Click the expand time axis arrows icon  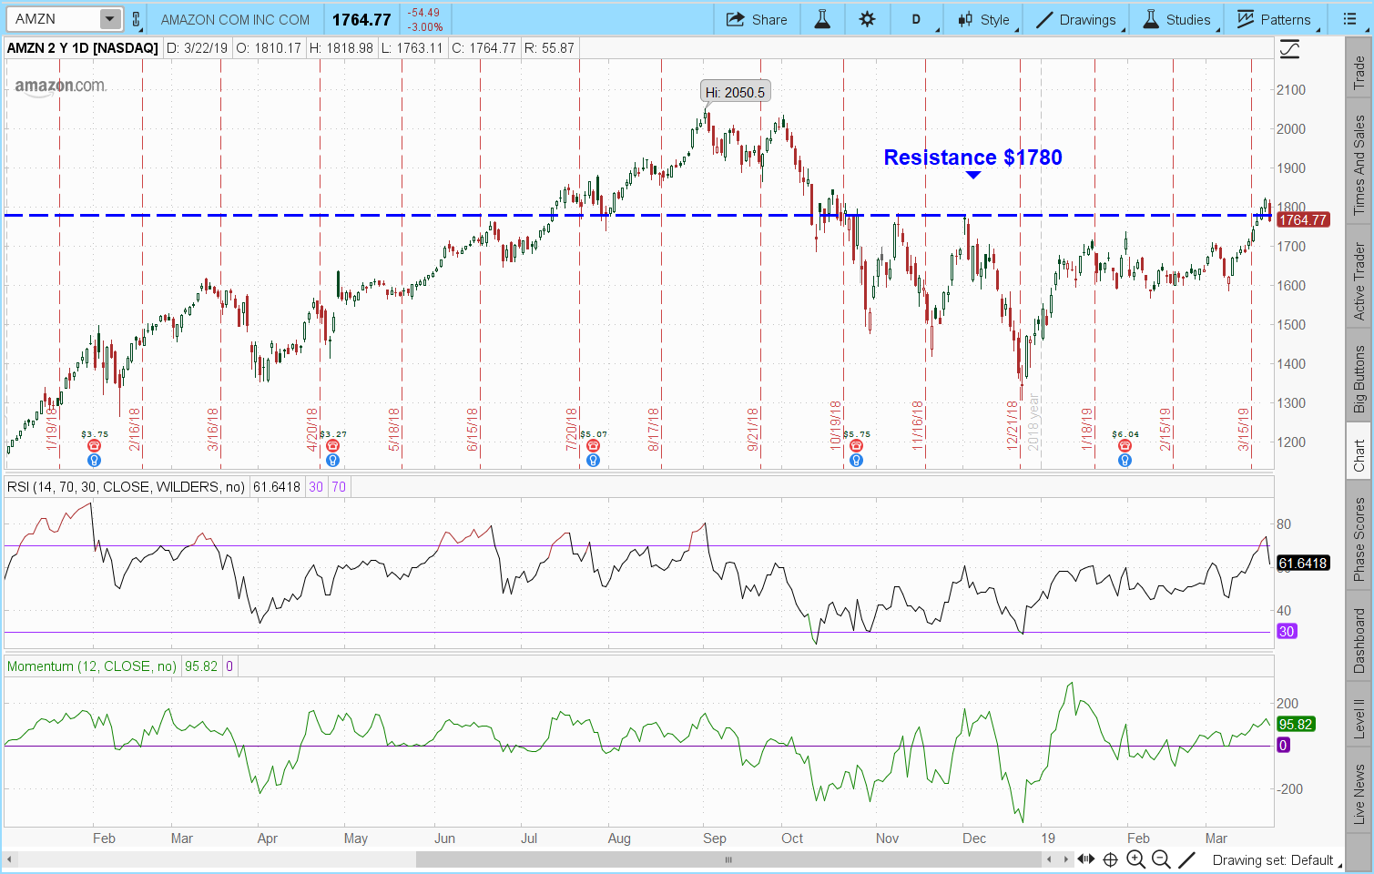tap(1086, 859)
